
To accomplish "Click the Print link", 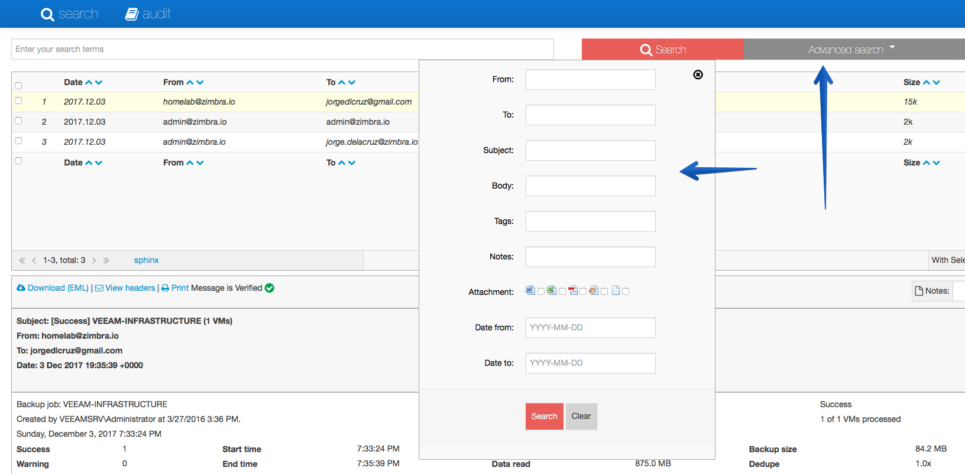I will (x=175, y=288).
